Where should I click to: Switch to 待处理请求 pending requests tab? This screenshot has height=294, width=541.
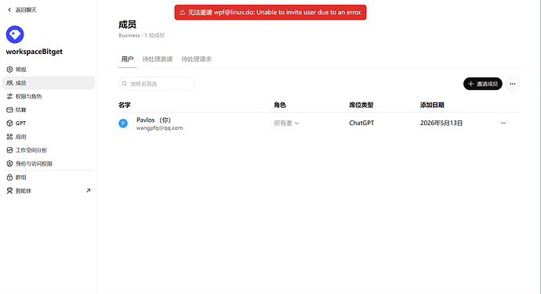click(196, 59)
